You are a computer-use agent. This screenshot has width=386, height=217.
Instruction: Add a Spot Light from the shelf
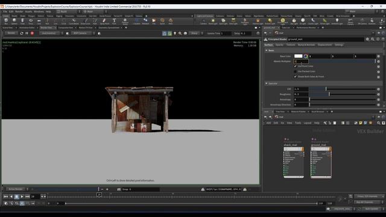[x=223, y=22]
